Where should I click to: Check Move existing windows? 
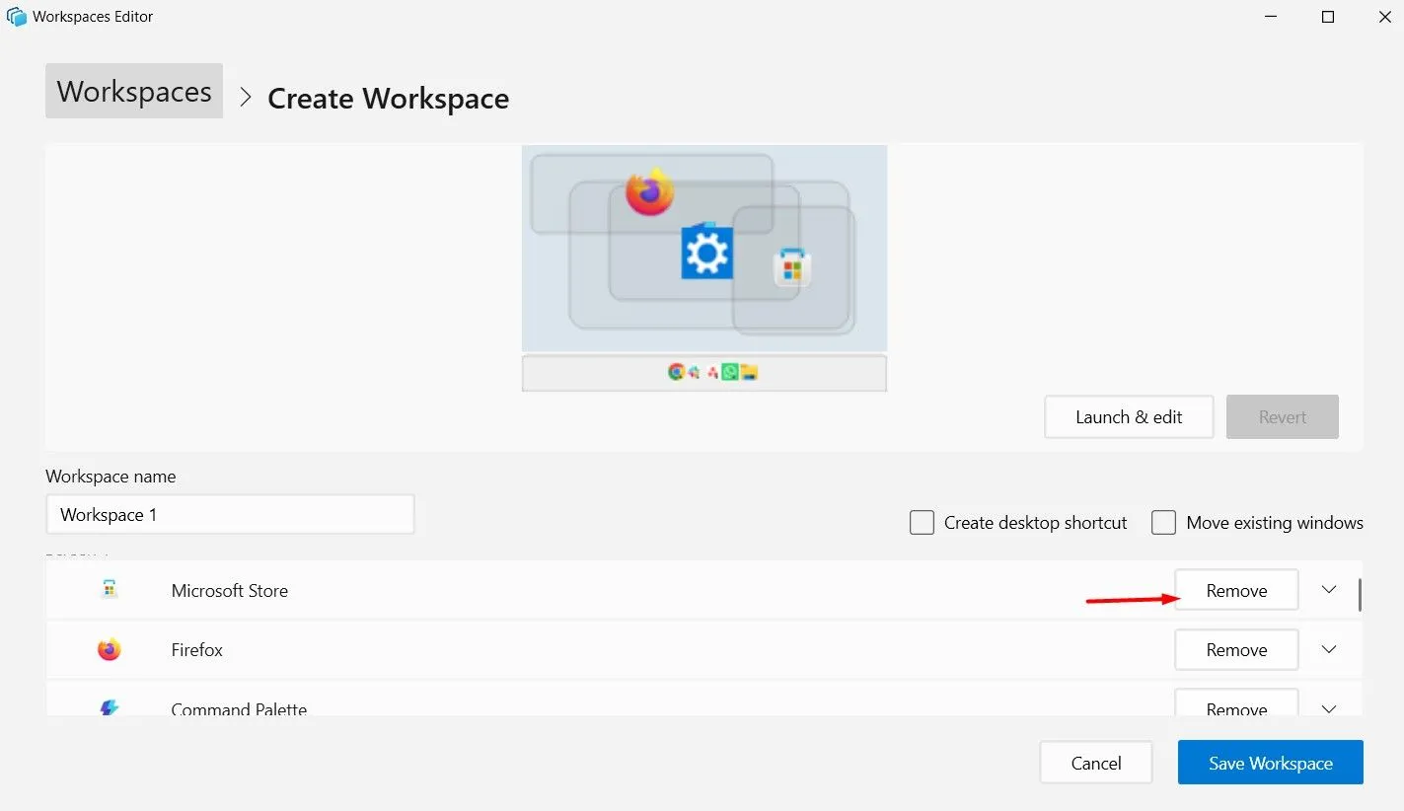point(1163,522)
